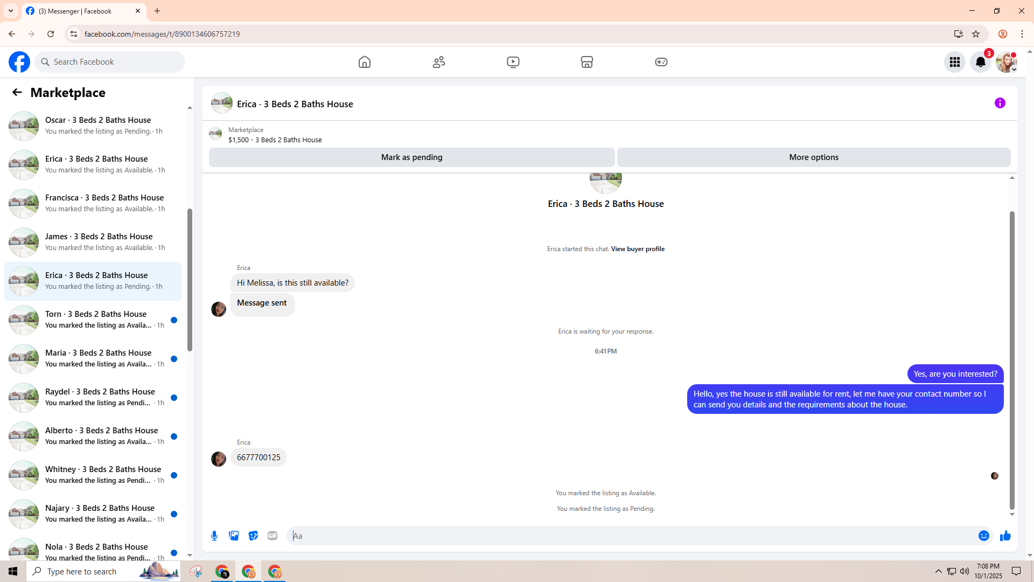Open the volume control in system tray
This screenshot has height=582, width=1034.
pyautogui.click(x=965, y=571)
